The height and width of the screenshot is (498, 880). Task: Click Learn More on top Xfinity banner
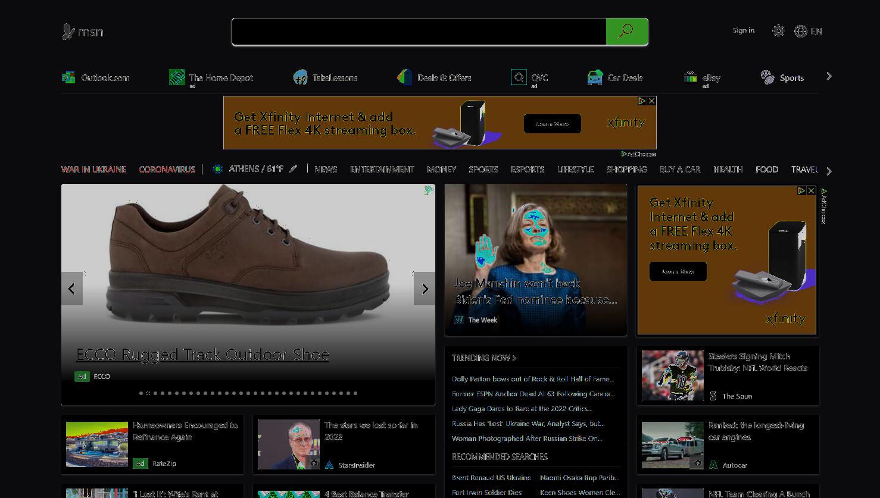point(553,124)
